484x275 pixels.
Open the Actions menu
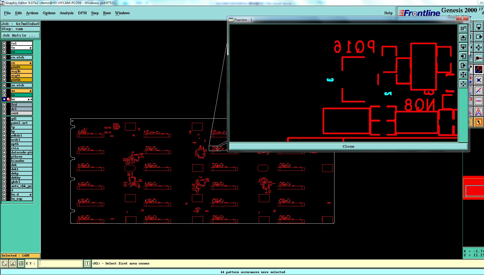click(x=32, y=13)
